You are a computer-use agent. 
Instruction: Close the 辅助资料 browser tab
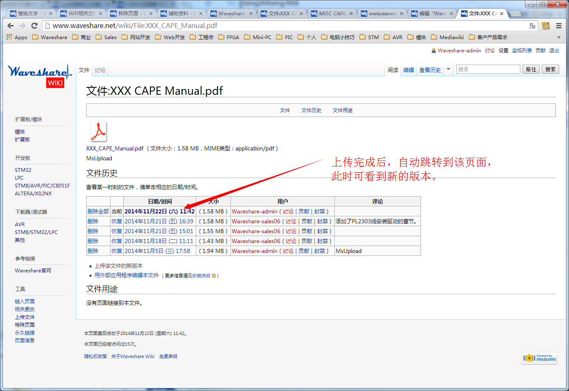[201, 14]
